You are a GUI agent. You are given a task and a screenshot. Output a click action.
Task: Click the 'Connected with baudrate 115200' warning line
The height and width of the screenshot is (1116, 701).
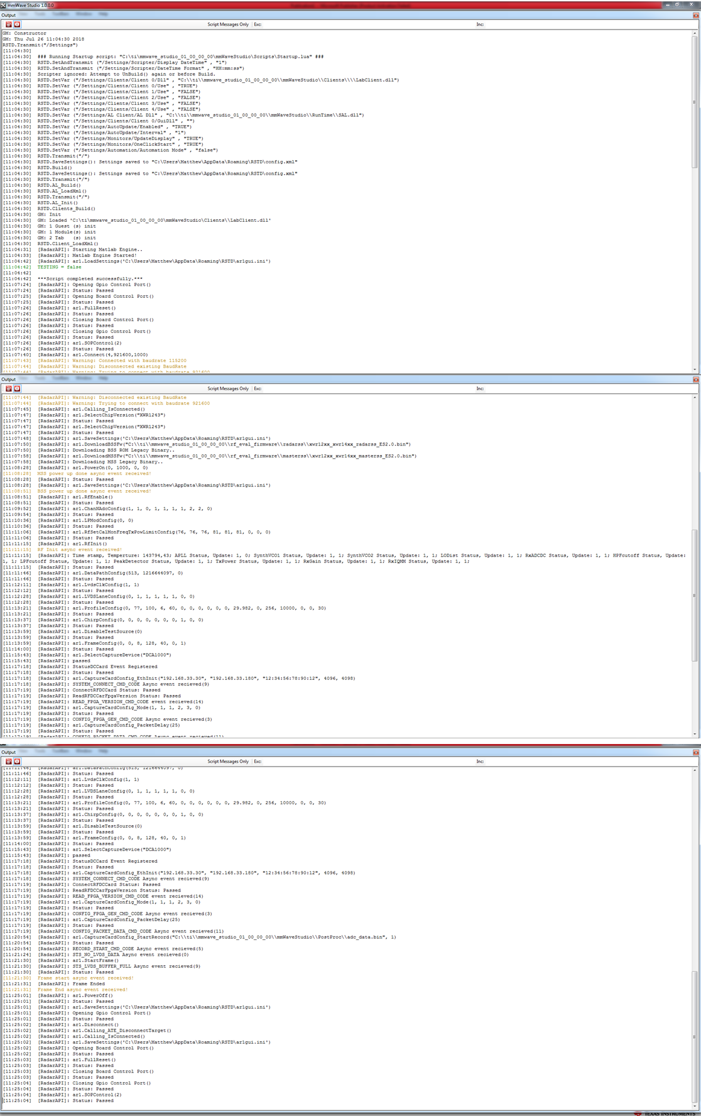coord(94,361)
